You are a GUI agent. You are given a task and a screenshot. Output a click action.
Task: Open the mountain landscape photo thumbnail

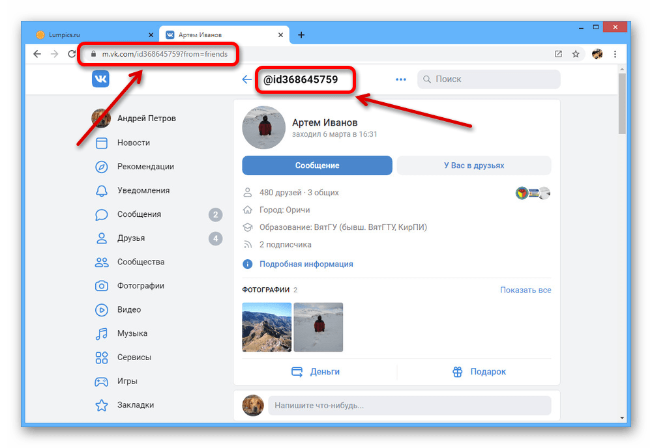click(x=267, y=327)
